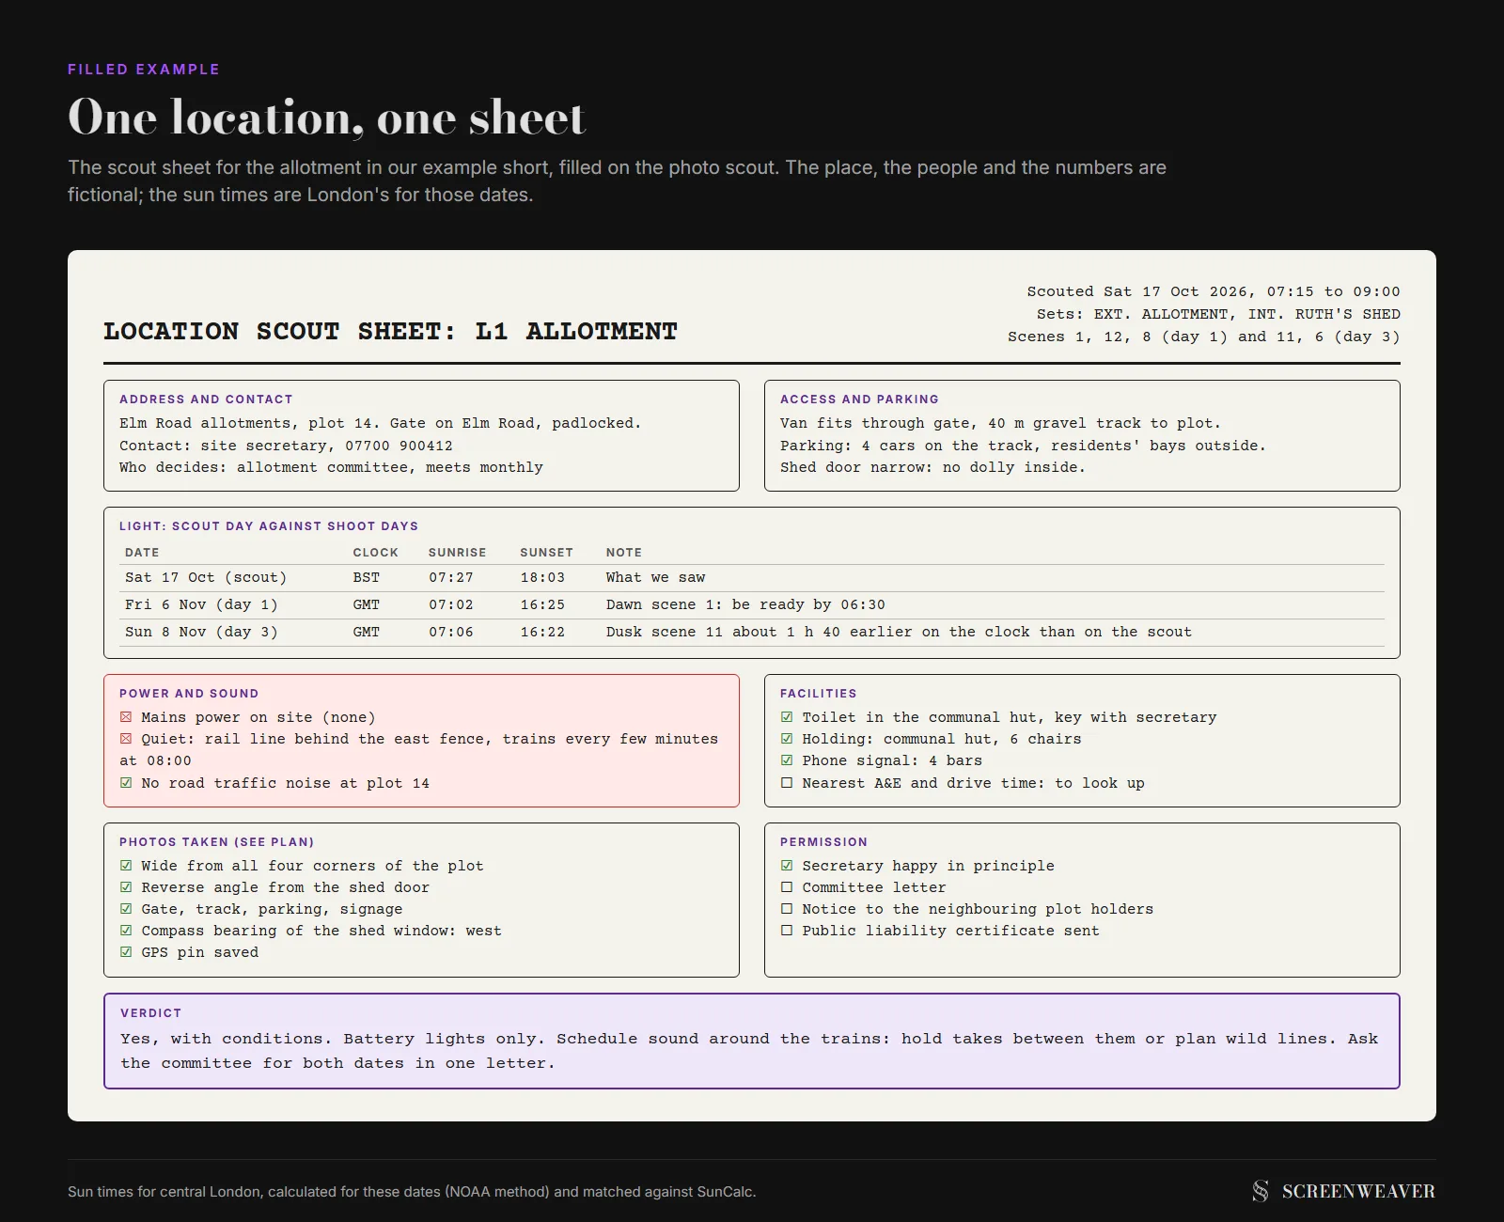
Task: Click the 'Dawn scene 1: be ready by 06:30' note
Action: (x=745, y=605)
